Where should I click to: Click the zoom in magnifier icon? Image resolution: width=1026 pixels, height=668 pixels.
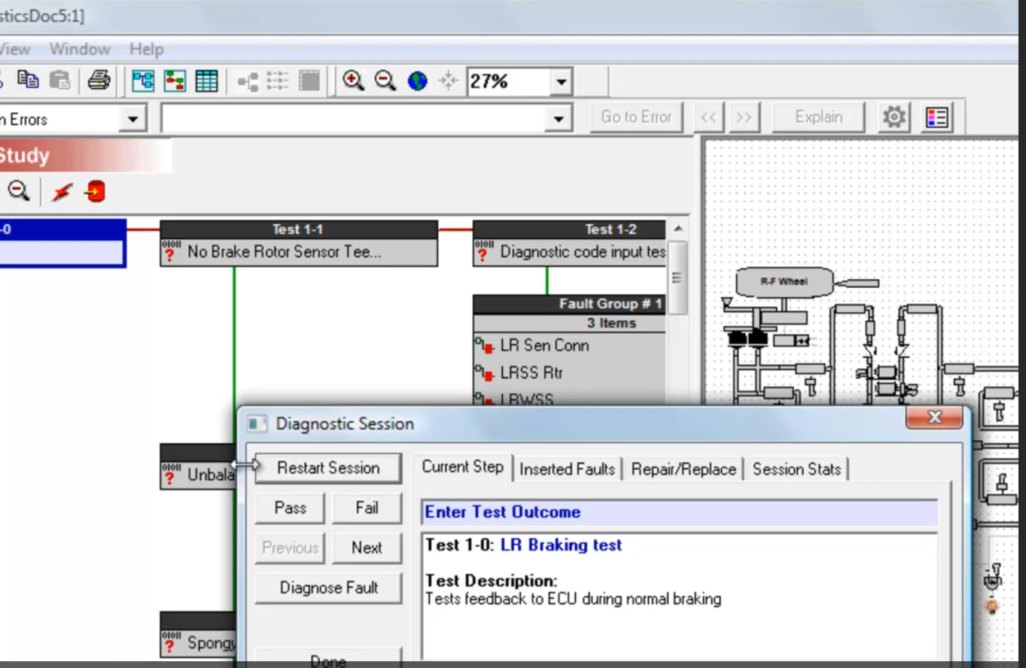tap(353, 80)
